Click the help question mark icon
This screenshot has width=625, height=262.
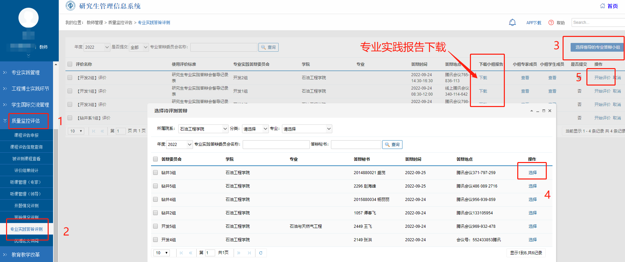click(x=551, y=22)
